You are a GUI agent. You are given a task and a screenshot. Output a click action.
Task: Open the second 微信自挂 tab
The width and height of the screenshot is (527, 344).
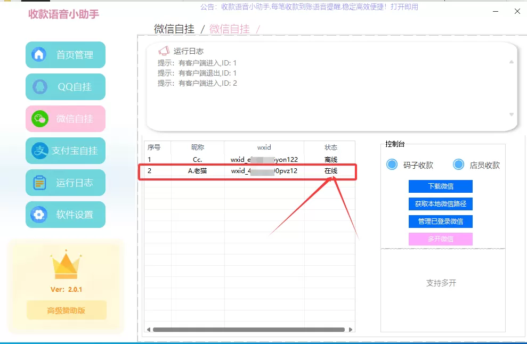(x=230, y=29)
